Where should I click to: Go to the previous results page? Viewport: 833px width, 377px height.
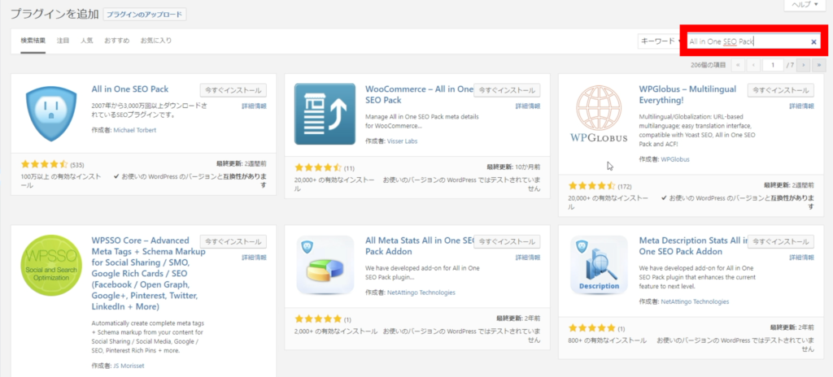tap(753, 65)
